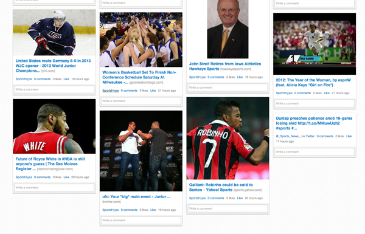Viewport: 365px width, 234px height.
Task: Open Women's Basketball Milwaukee article link
Action: coord(139,77)
